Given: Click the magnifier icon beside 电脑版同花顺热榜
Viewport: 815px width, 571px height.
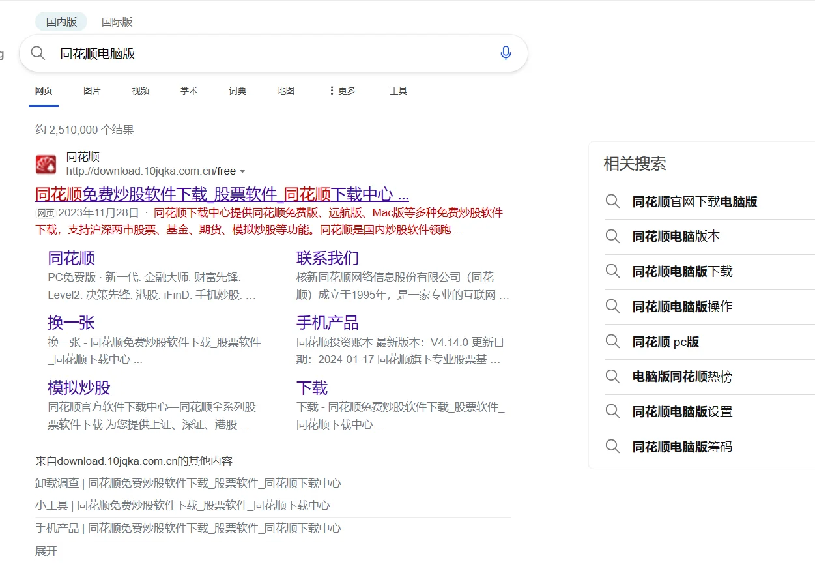Looking at the screenshot, I should tap(612, 377).
